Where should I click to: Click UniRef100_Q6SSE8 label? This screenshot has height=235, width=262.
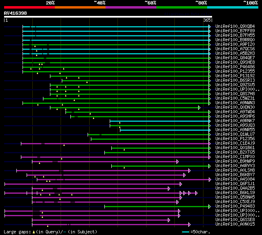coord(235,220)
